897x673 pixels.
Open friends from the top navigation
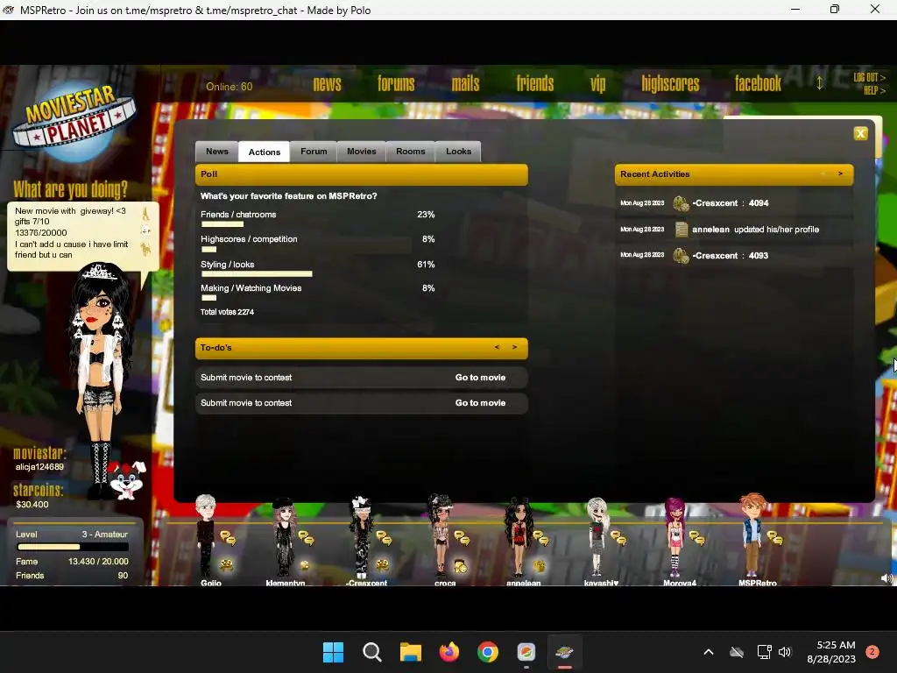[535, 84]
